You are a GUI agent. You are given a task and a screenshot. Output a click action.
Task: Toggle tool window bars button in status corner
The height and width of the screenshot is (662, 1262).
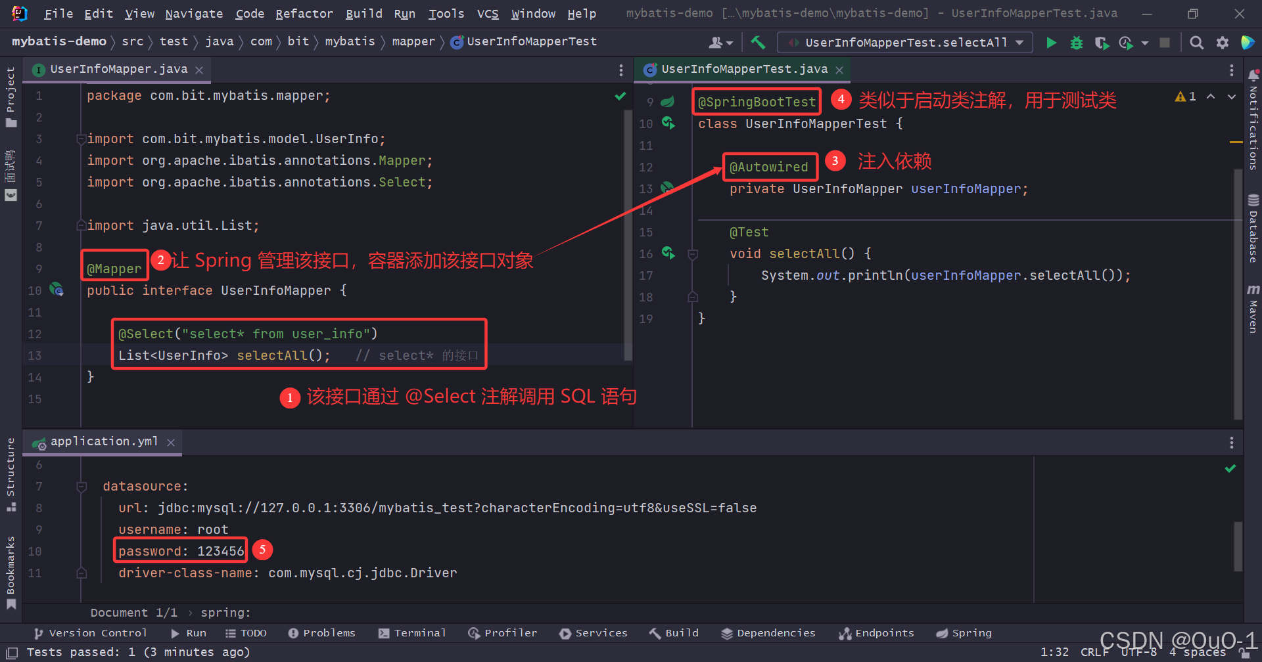[x=12, y=653]
